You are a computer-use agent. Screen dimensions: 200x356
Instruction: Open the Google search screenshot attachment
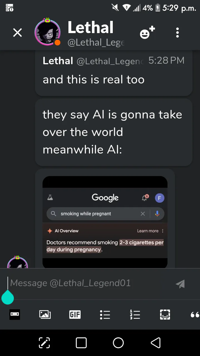[x=105, y=222]
